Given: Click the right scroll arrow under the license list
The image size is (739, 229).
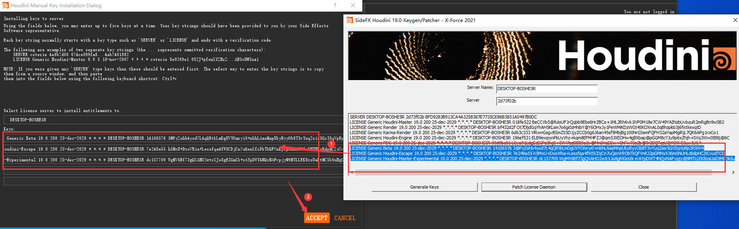Looking at the screenshot, I should (733, 173).
